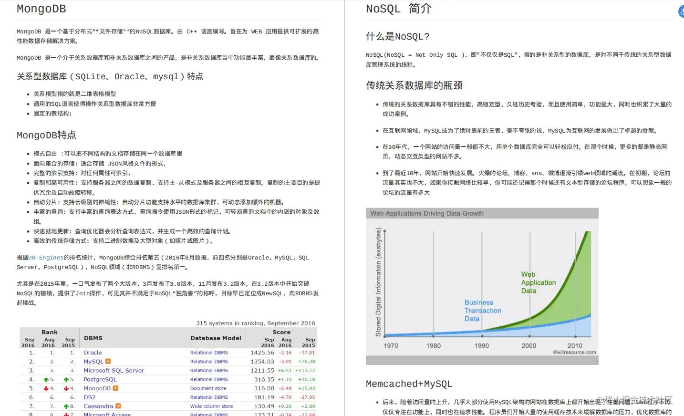Open the PostgreSQL link
The height and width of the screenshot is (416, 684).
pyautogui.click(x=100, y=379)
